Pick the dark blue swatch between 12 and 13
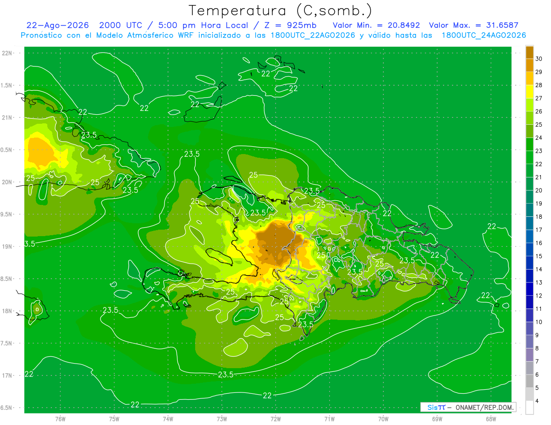The height and width of the screenshot is (425, 551). tap(529, 289)
